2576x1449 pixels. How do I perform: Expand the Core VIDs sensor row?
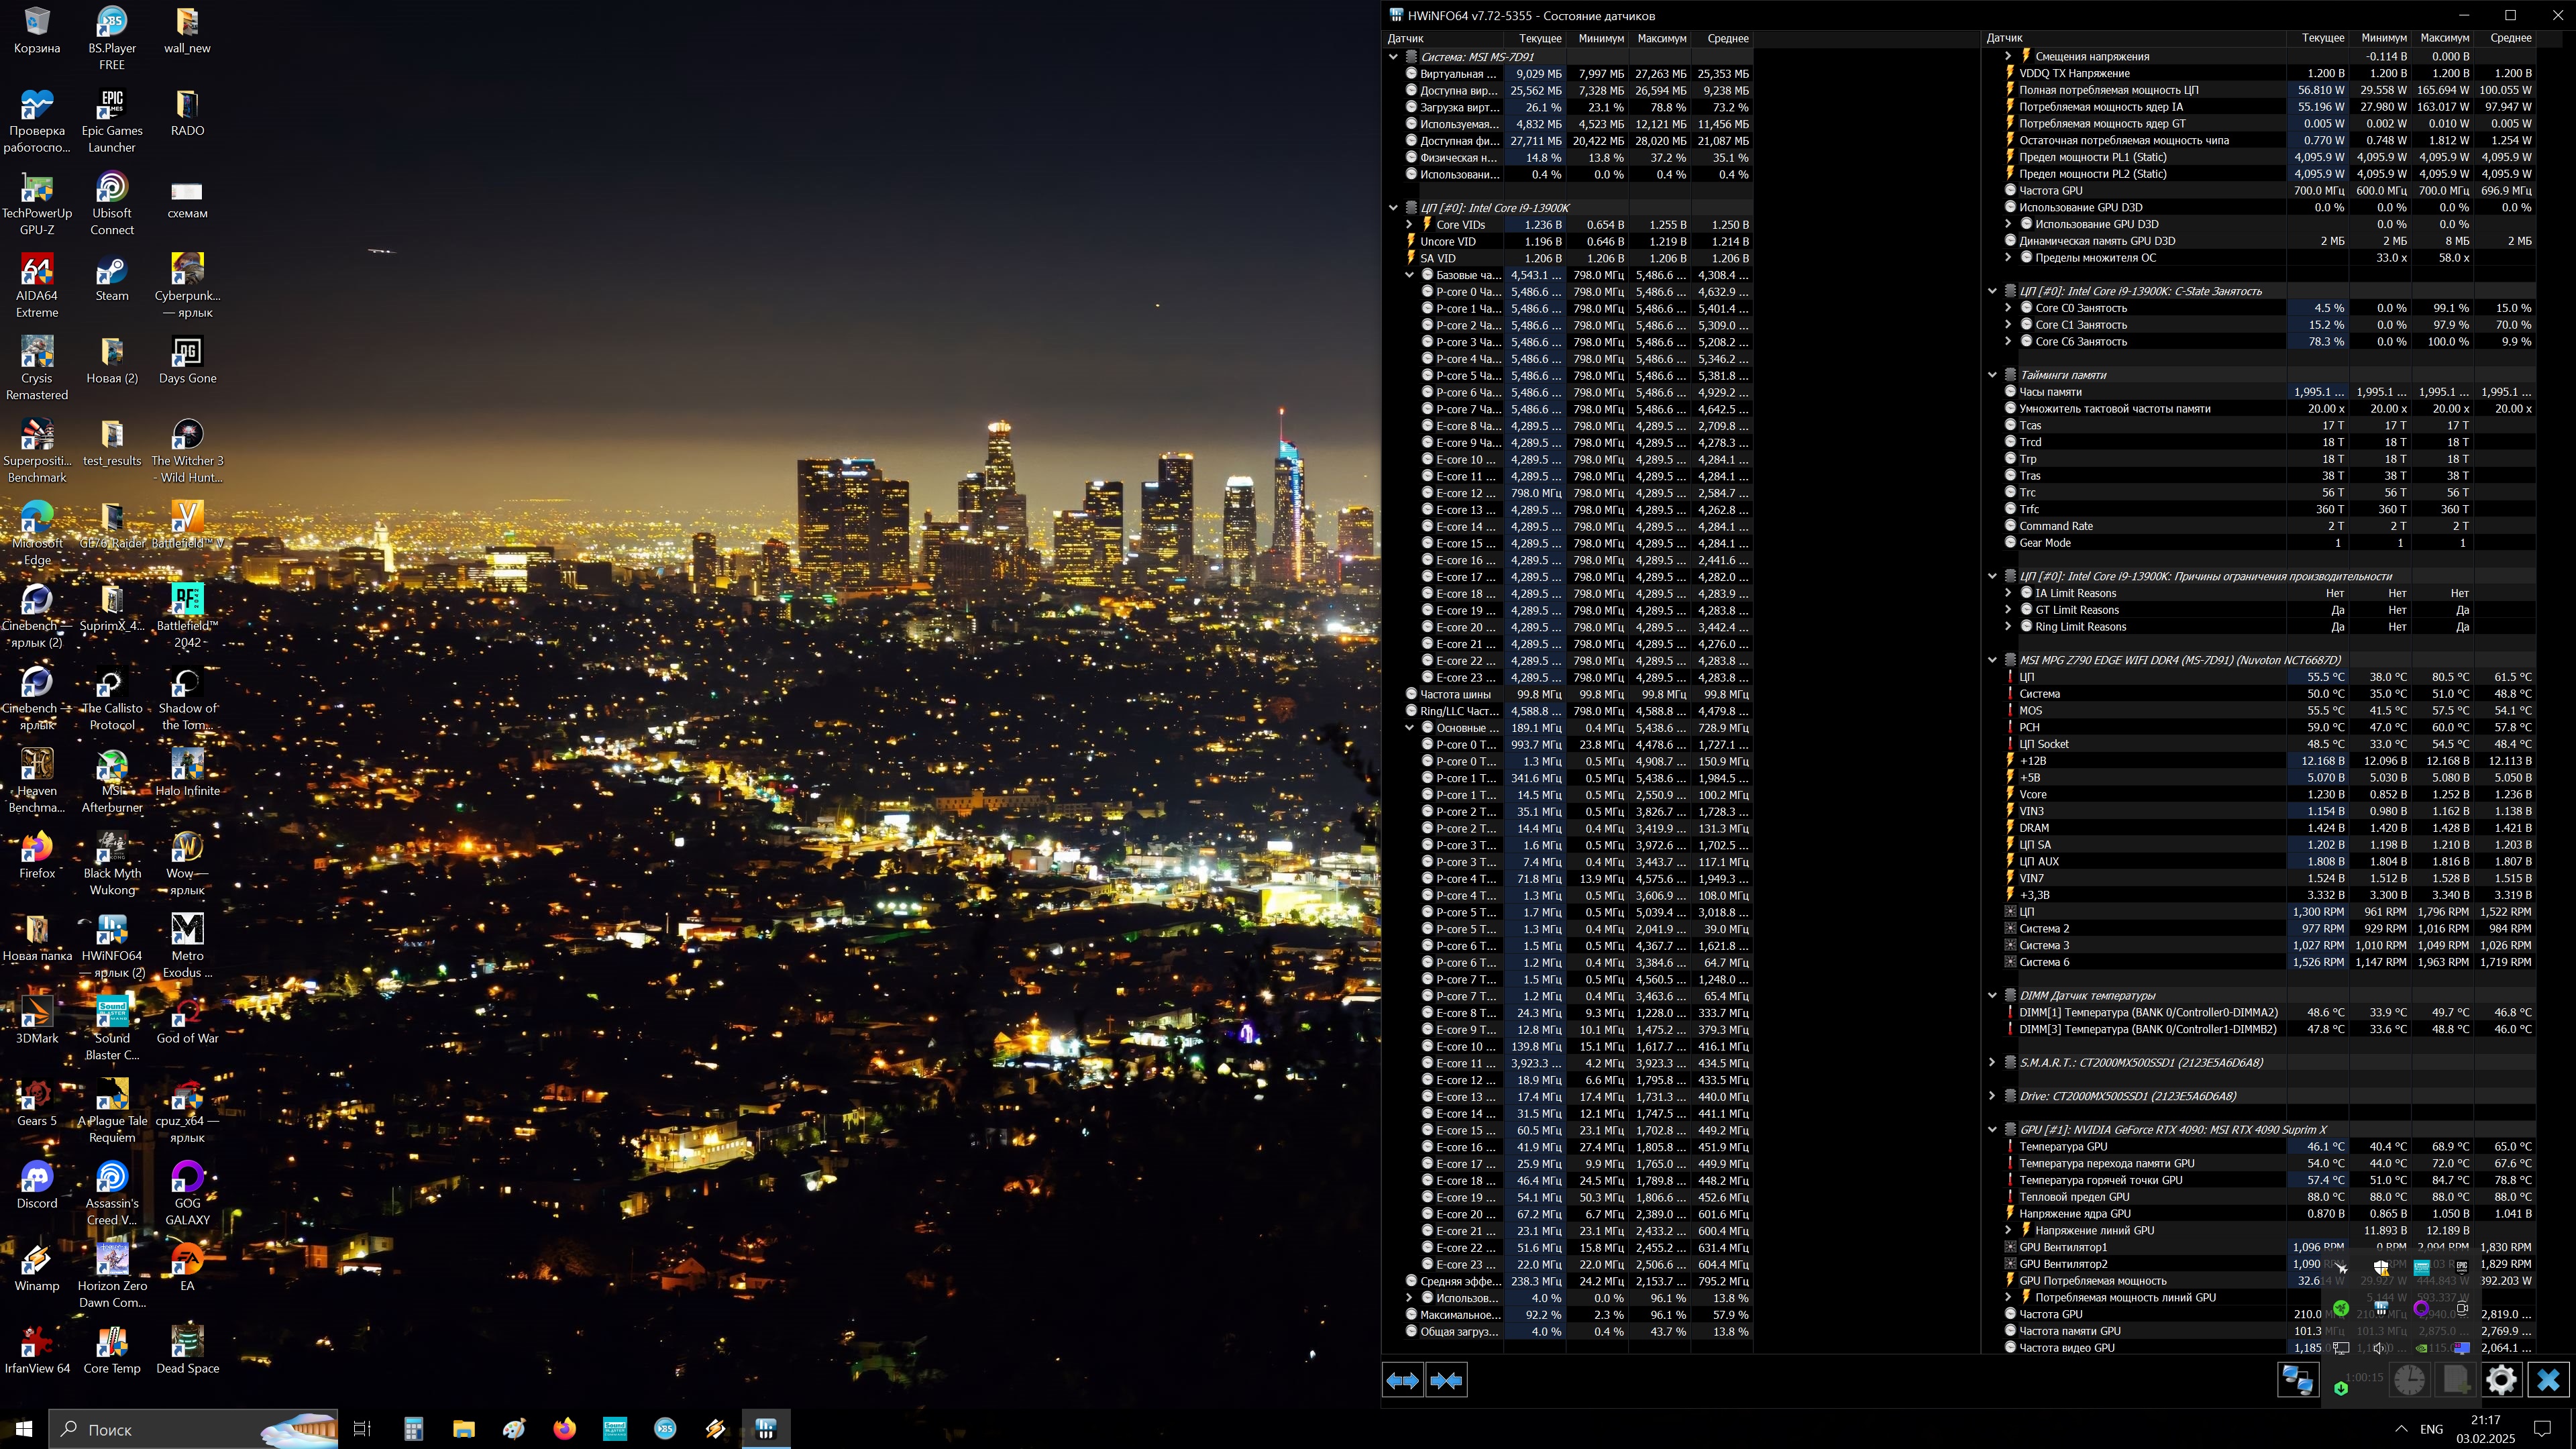(x=1409, y=225)
